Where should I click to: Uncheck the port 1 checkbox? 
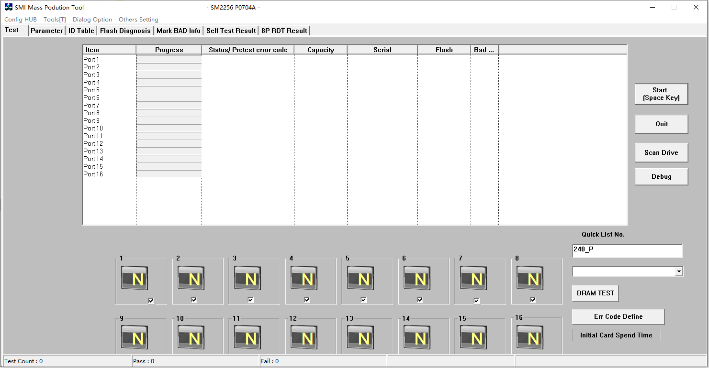click(151, 301)
